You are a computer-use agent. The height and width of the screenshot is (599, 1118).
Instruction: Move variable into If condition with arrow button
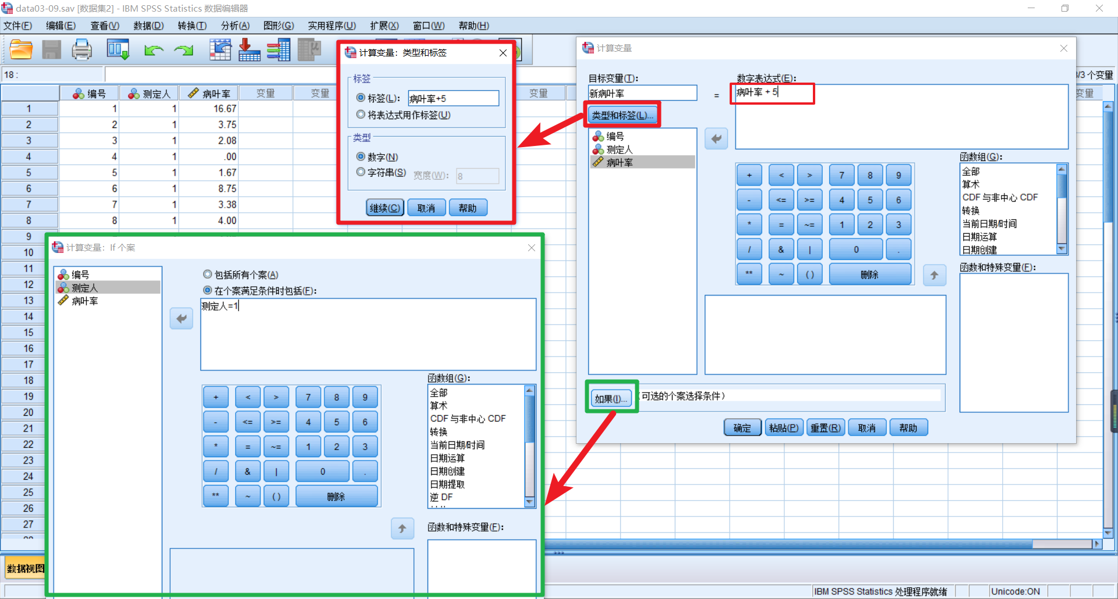[x=182, y=318]
